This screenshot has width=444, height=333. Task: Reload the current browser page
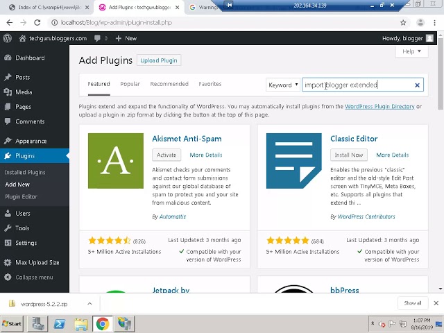tap(37, 23)
